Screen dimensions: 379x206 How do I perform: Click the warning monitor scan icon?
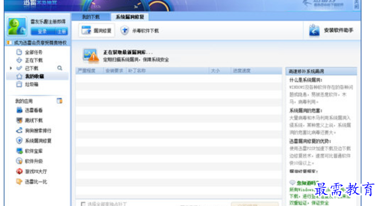[x=91, y=56]
